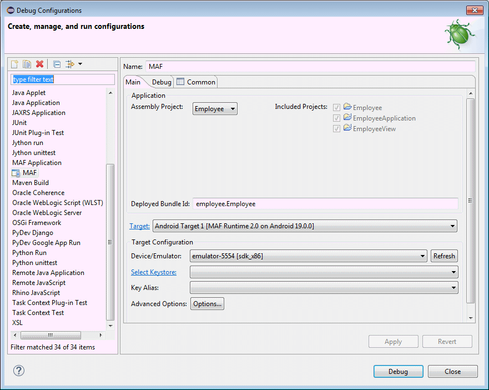
Task: Click the Deployed Bundle Id field
Action: (x=325, y=204)
